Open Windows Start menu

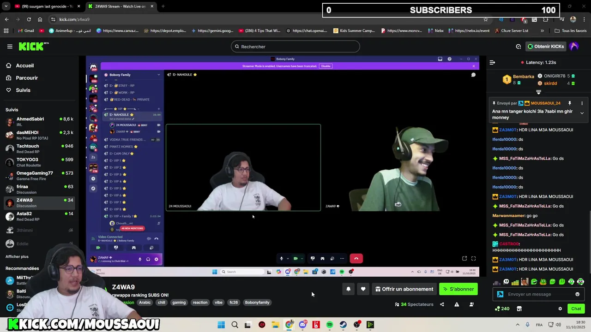tap(221, 325)
